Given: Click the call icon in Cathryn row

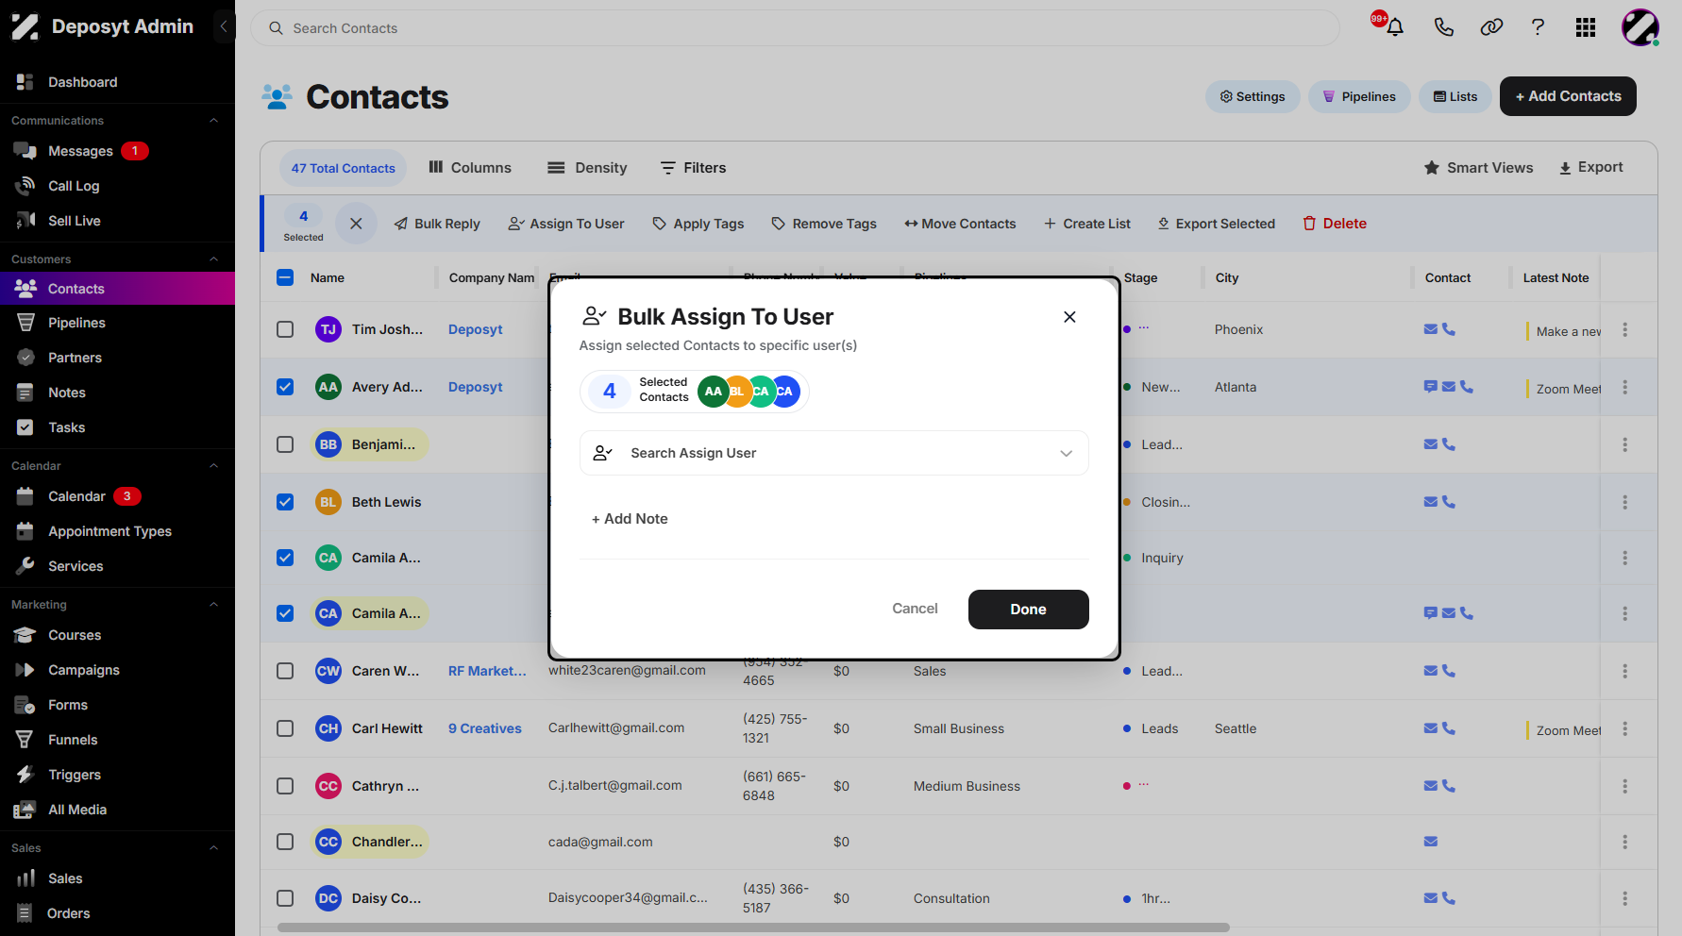Looking at the screenshot, I should click(1449, 786).
